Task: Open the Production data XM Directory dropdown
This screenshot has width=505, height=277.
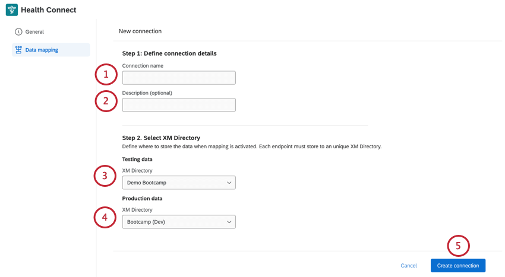Action: click(x=178, y=222)
